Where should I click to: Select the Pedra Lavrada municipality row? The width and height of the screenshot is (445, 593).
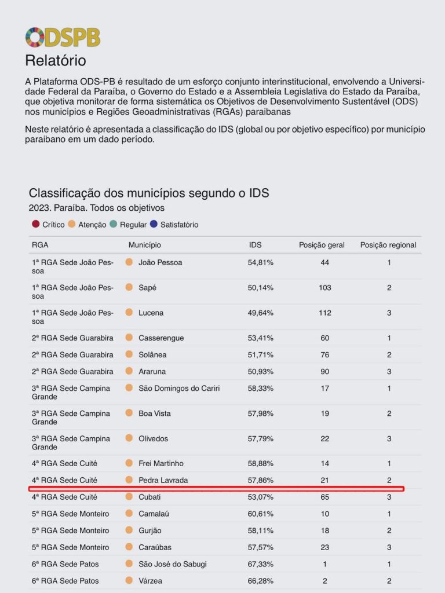[225, 480]
